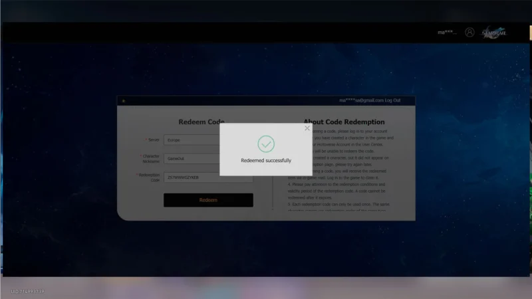Click Log Out next to the email
This screenshot has width=532, height=299.
click(x=392, y=100)
